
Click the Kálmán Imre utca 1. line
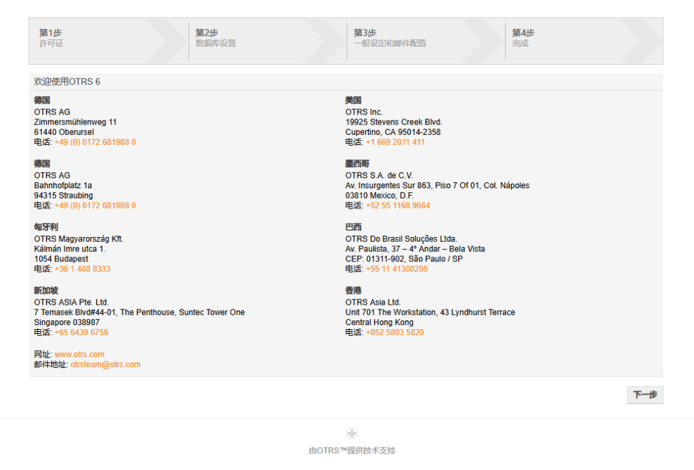[70, 249]
